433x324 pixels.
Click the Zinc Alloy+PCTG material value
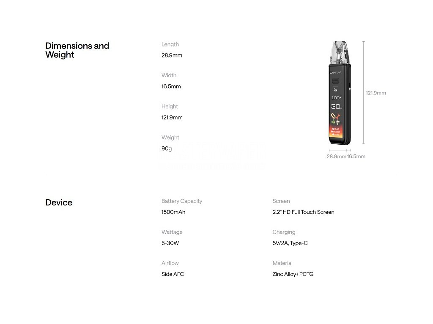pos(293,274)
